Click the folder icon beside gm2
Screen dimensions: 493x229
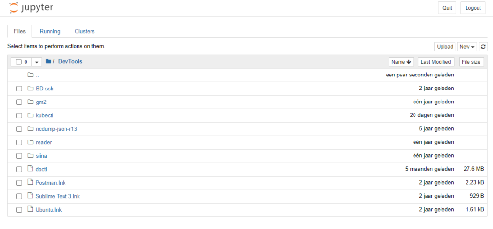pos(30,102)
